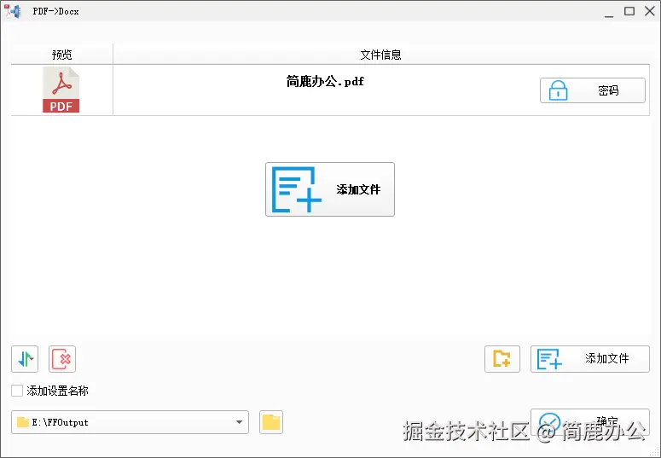Open the yellow browse output folder button
Image resolution: width=661 pixels, height=458 pixels.
tap(271, 422)
